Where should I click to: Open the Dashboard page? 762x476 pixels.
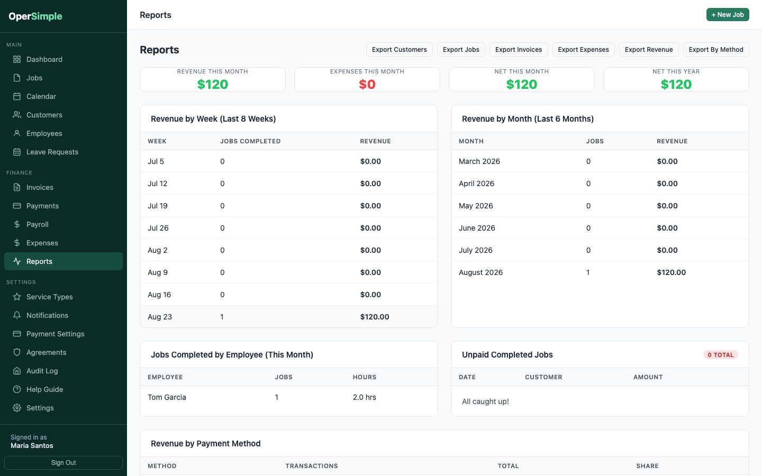pos(63,59)
